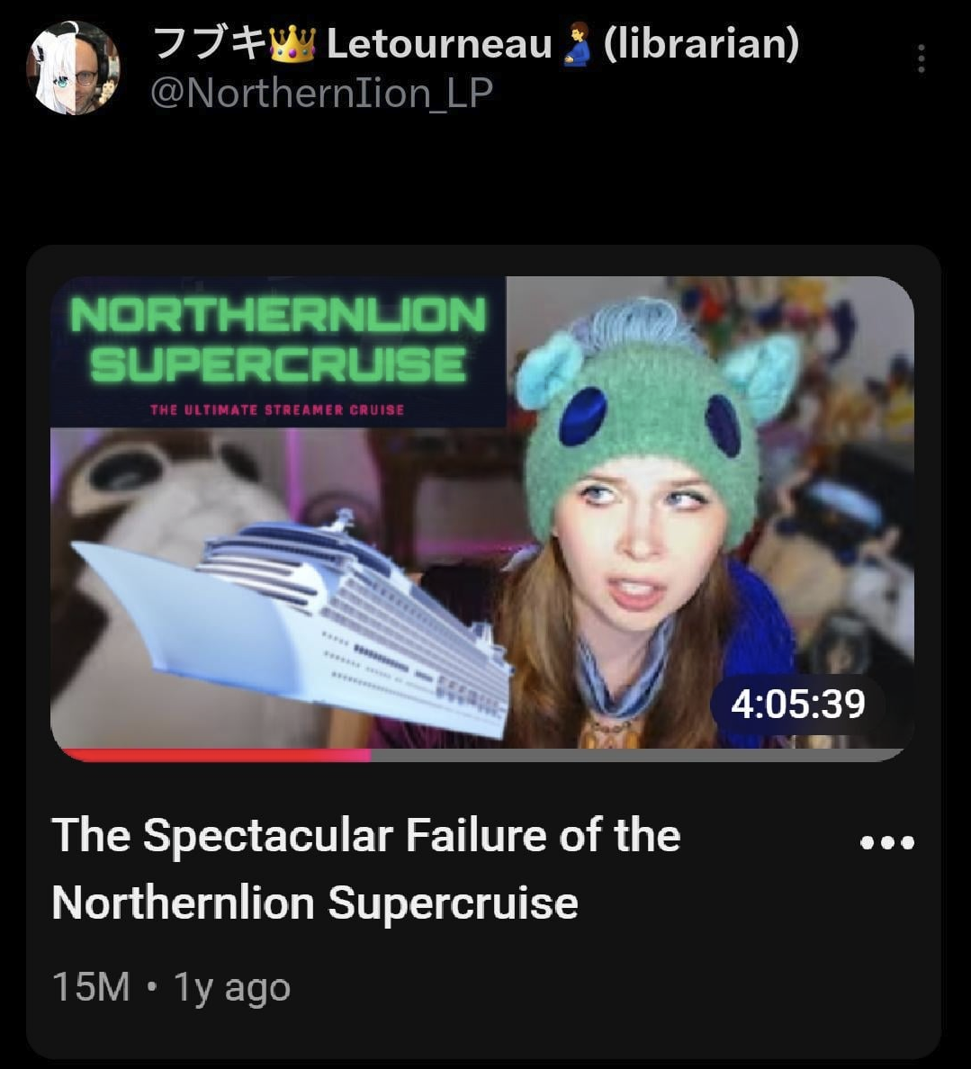Click "THE ULTIMATE STREAMER CRUISE" subtitle text

[277, 410]
